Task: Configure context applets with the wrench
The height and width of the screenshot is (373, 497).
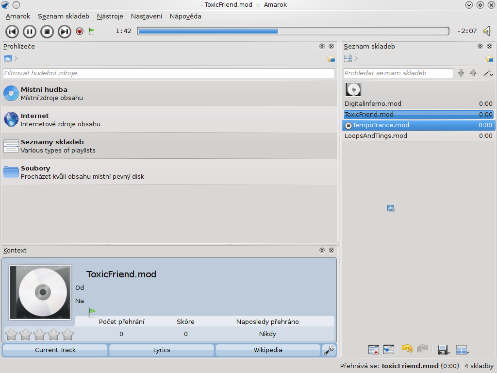Action: pyautogui.click(x=330, y=350)
